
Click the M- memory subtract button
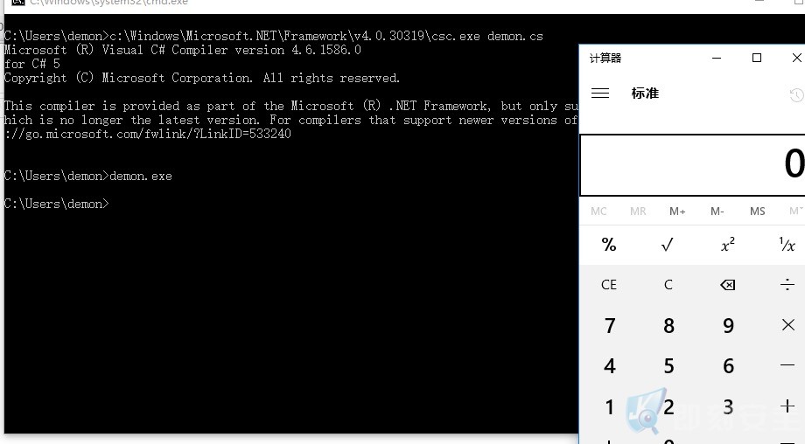coord(717,212)
